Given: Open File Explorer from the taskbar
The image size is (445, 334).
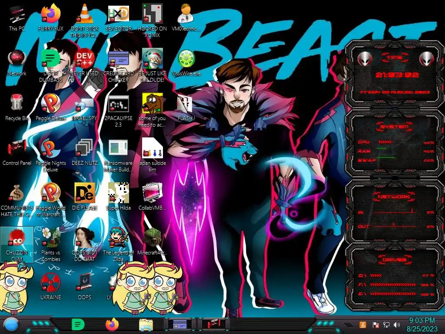Looking at the screenshot, I should tap(146, 325).
